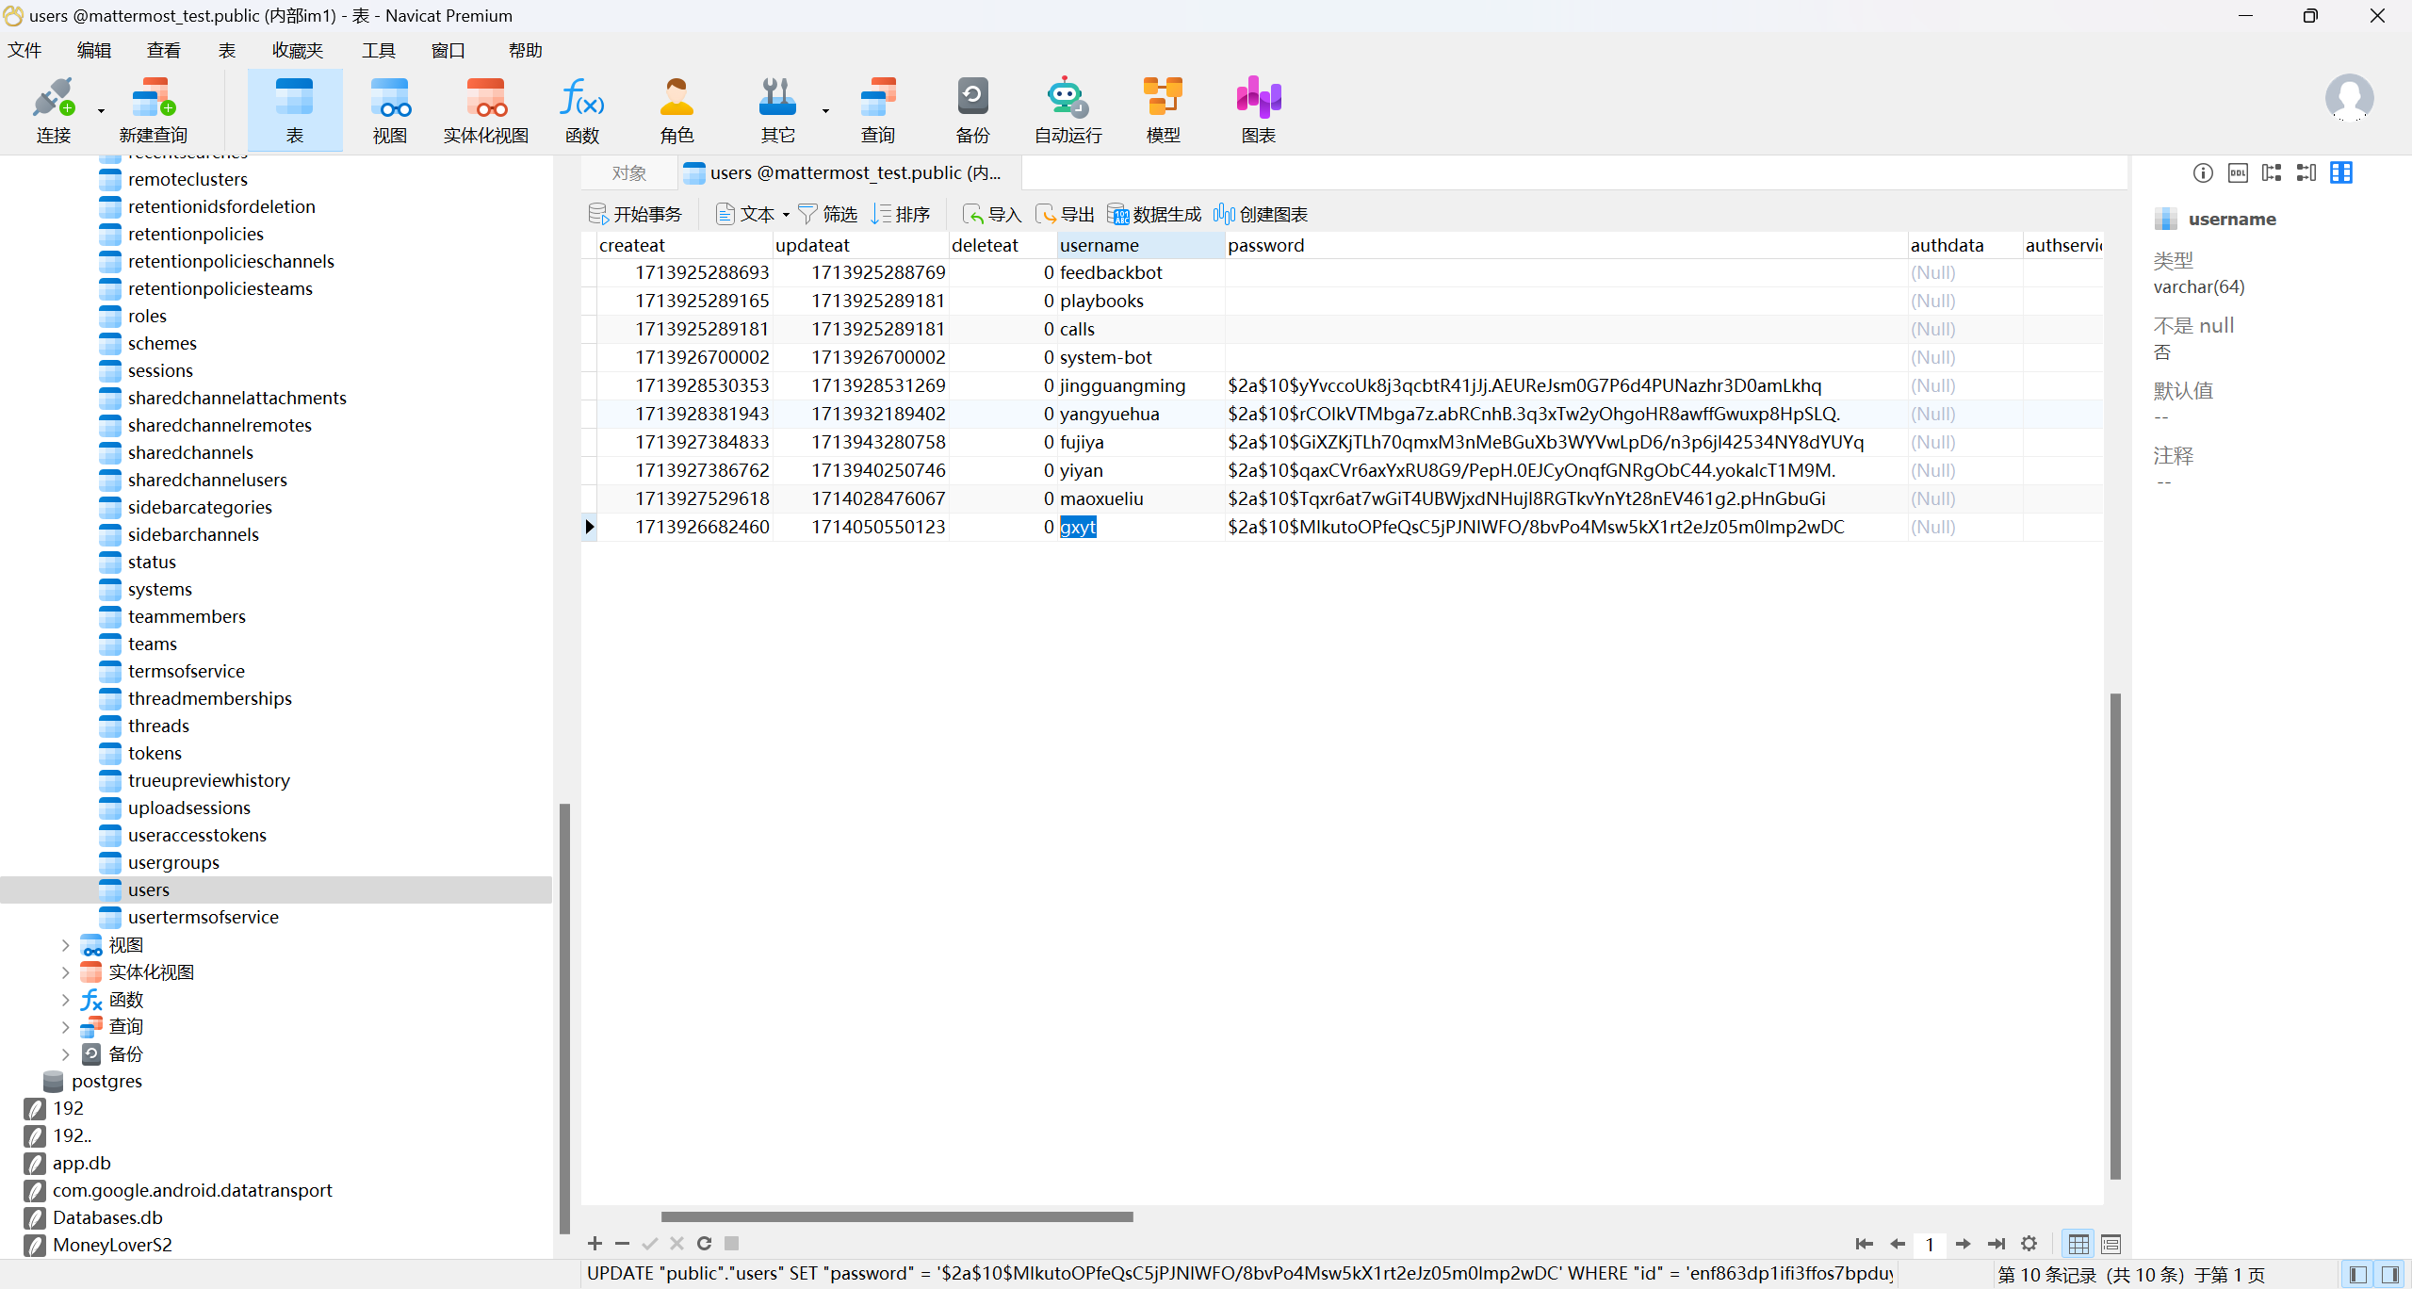This screenshot has height=1289, width=2412.
Task: Toggle the right info pane
Action: pyautogui.click(x=2390, y=1274)
